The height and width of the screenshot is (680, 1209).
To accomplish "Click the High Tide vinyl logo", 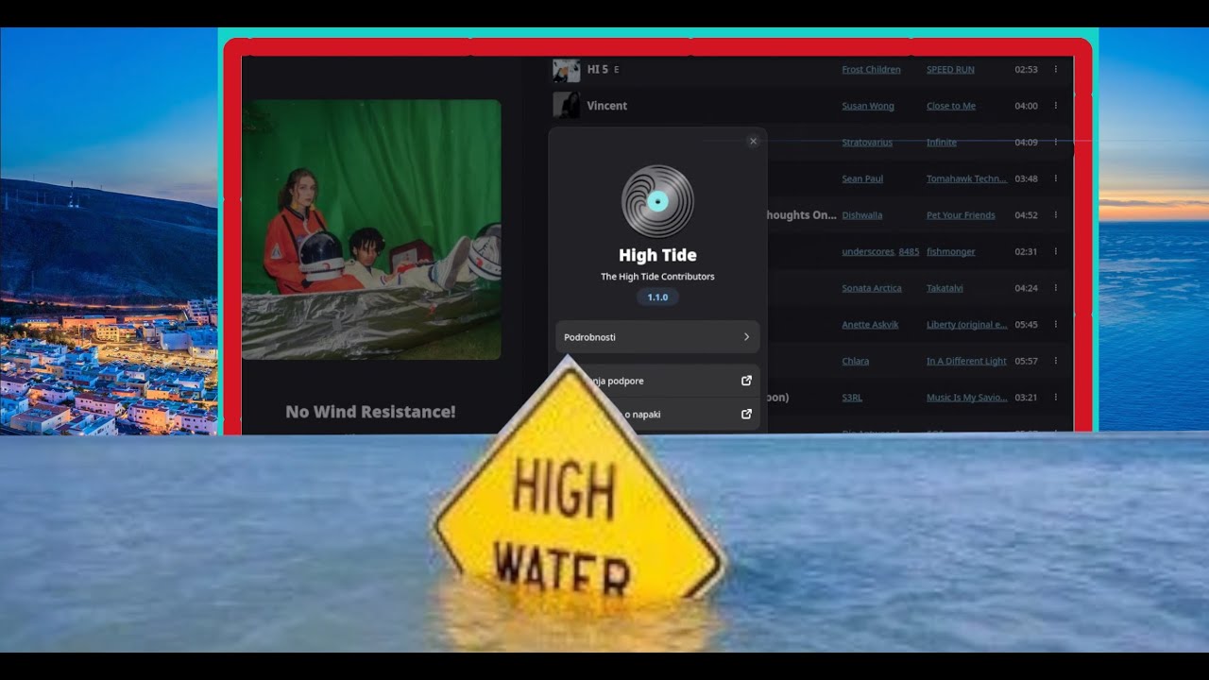I will [x=657, y=201].
